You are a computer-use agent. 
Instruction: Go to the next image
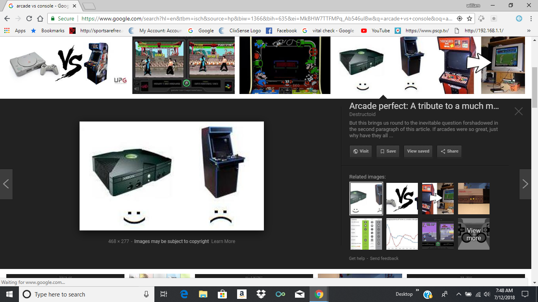pos(525,184)
